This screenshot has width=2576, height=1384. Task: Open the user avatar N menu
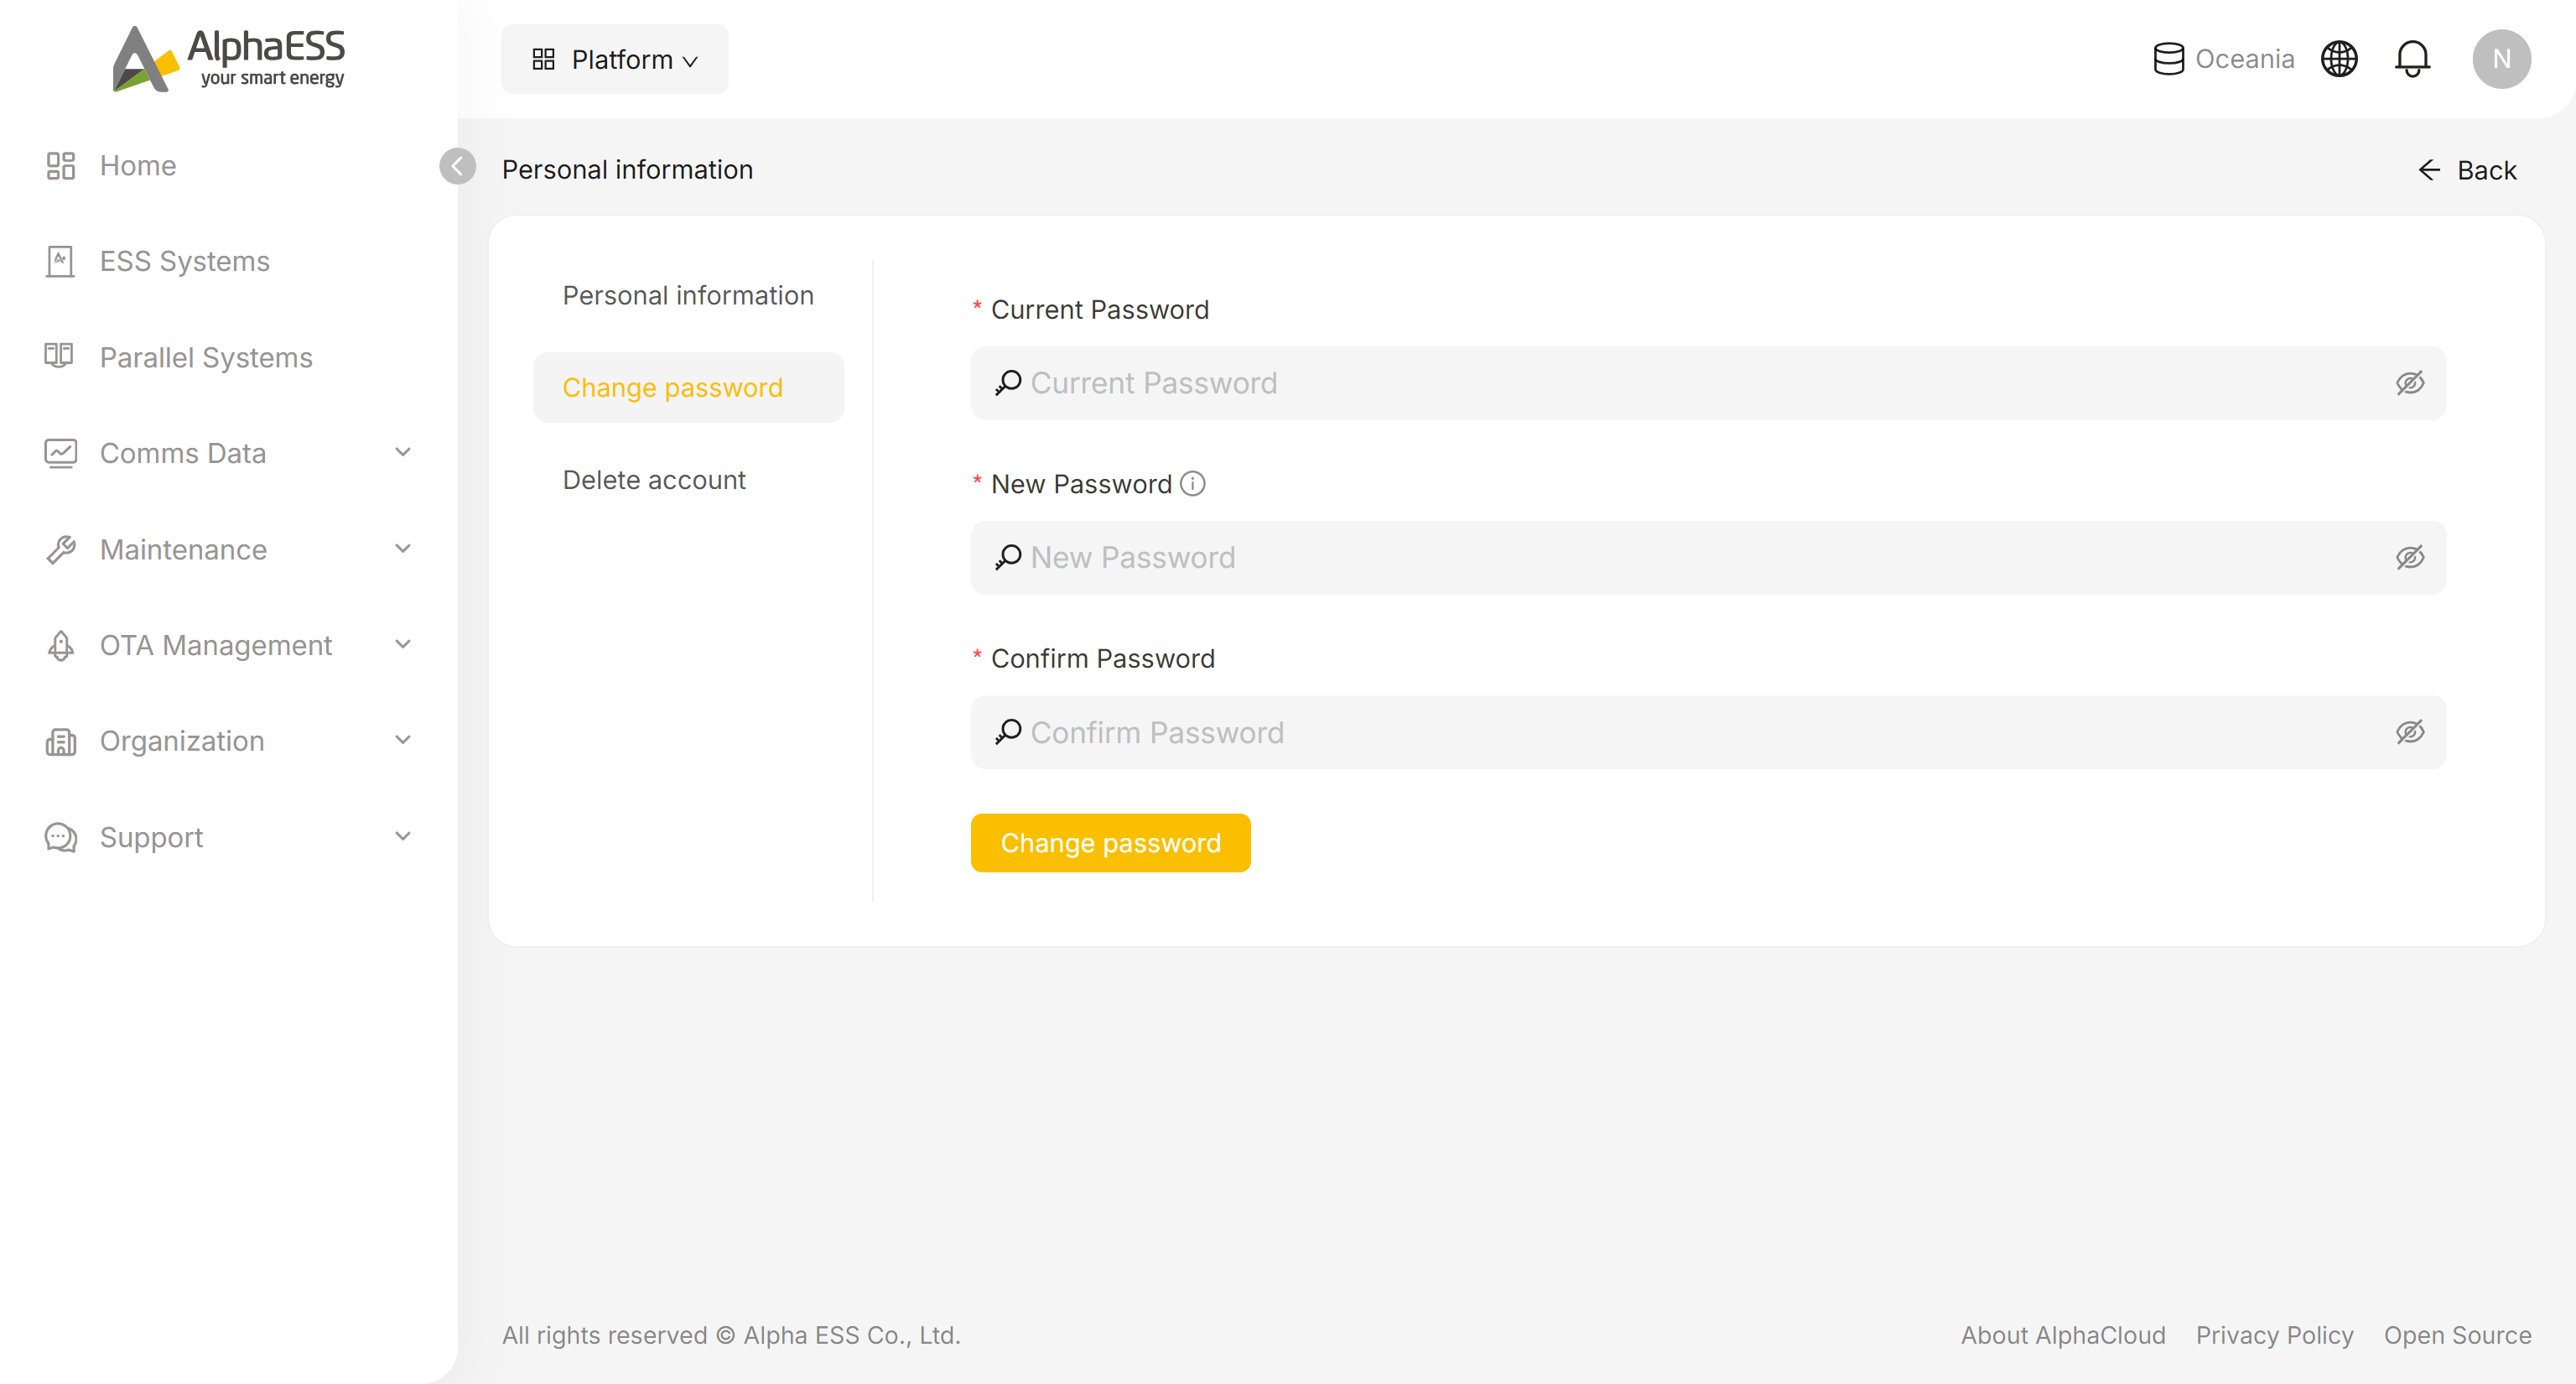click(x=2501, y=59)
